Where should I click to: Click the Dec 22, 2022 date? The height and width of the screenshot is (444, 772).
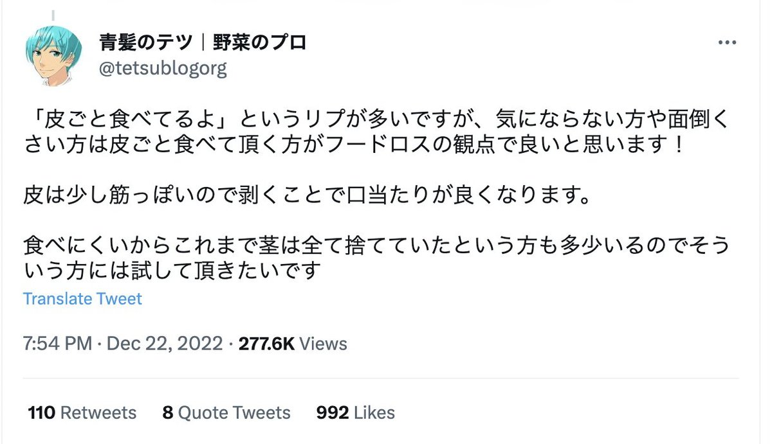pos(165,344)
